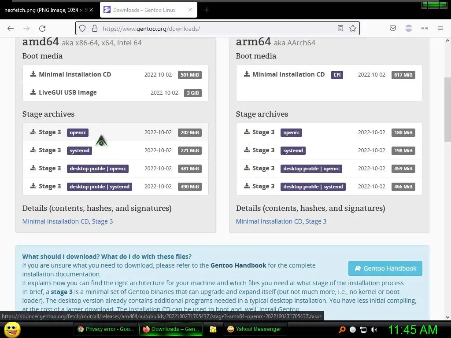Click the scrollbar up arrow
The height and width of the screenshot is (338, 451).
click(x=447, y=41)
